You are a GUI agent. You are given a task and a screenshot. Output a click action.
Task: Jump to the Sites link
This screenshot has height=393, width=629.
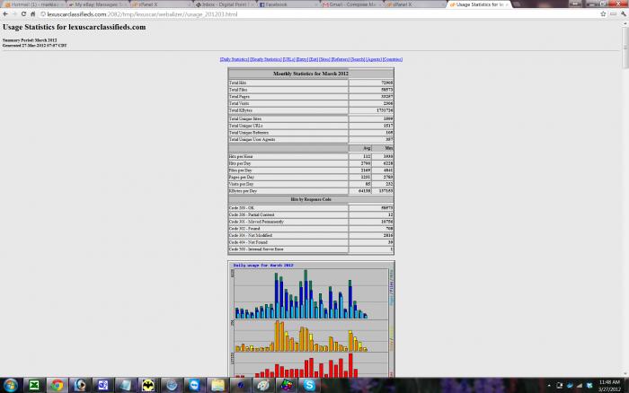[x=324, y=59]
